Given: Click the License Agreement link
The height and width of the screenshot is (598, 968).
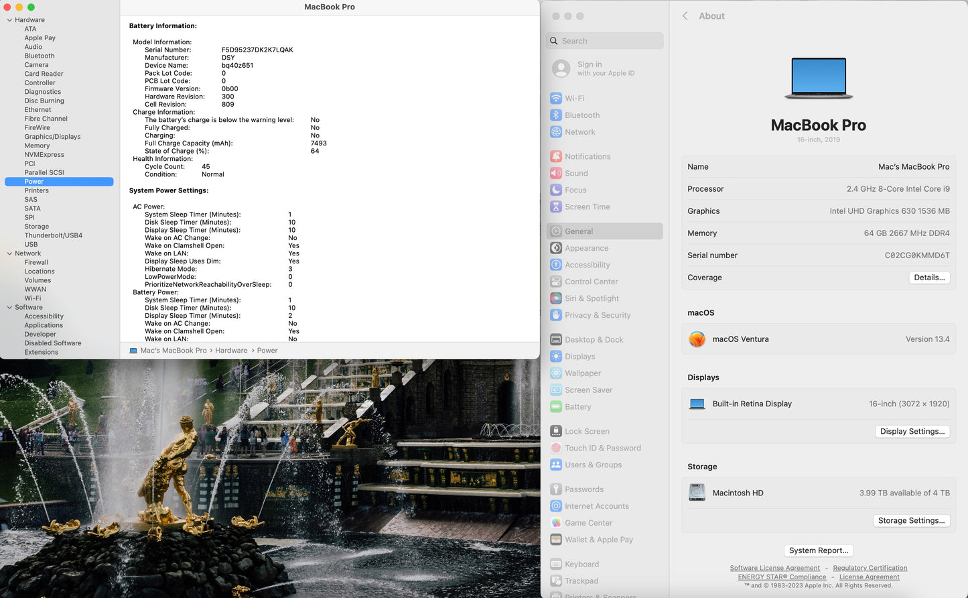Looking at the screenshot, I should (x=870, y=577).
